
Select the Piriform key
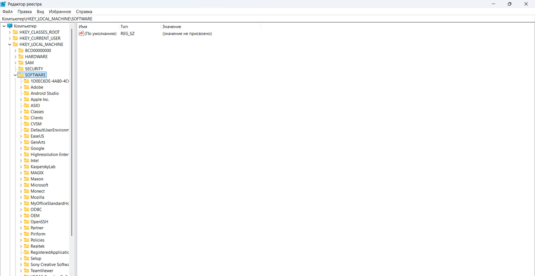[38, 234]
